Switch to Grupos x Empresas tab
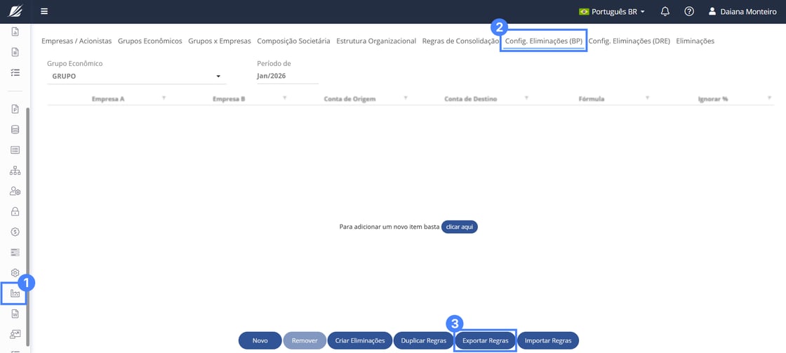 pos(220,41)
